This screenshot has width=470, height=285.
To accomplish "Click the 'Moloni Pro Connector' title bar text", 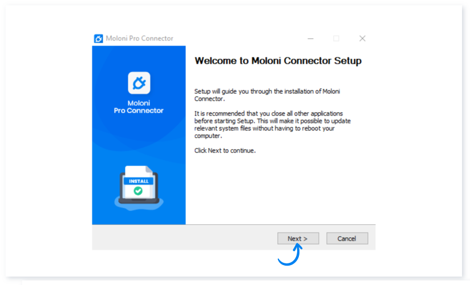I will [139, 38].
